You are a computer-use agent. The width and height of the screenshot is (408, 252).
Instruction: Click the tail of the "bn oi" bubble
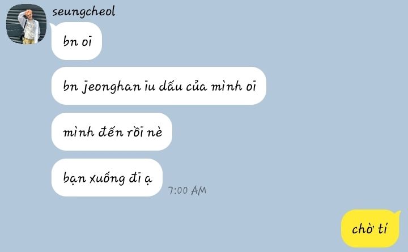pyautogui.click(x=52, y=25)
